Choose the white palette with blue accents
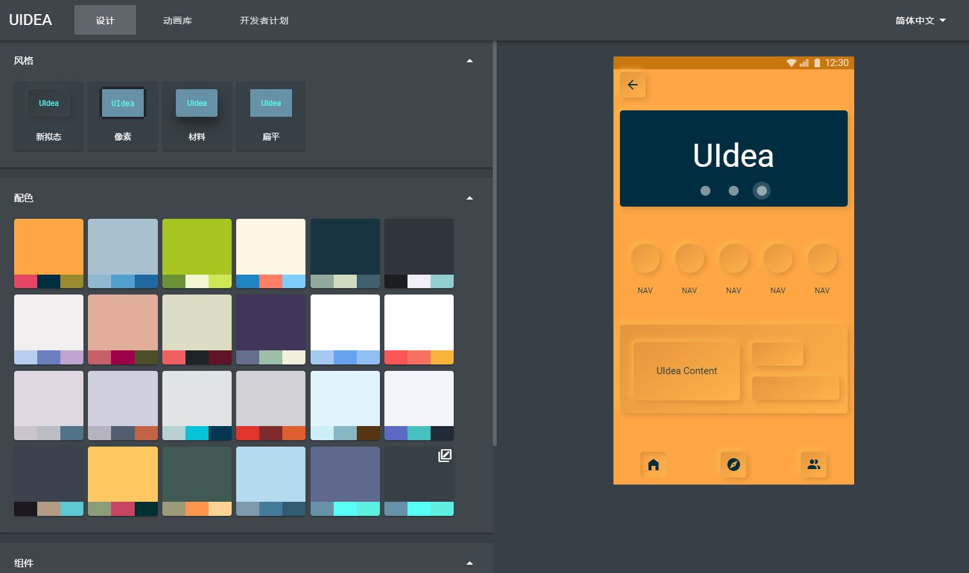 (x=345, y=329)
